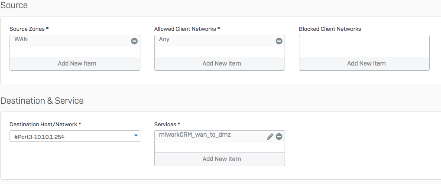This screenshot has width=441, height=184.
Task: Select the miworkCRM_wan_to_dmz service text
Action: (x=195, y=135)
